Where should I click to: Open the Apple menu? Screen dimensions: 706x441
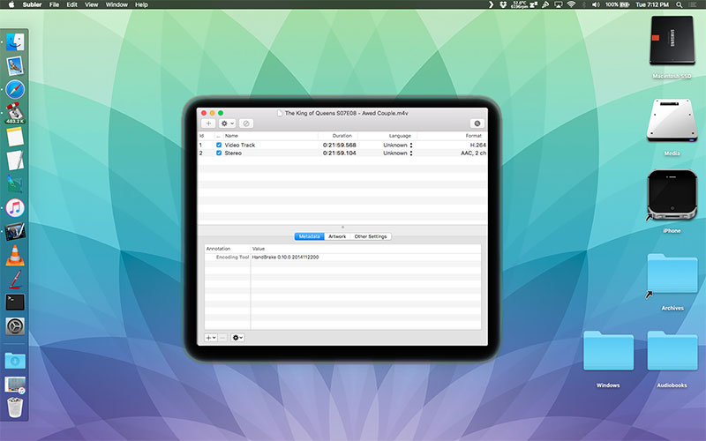point(11,4)
